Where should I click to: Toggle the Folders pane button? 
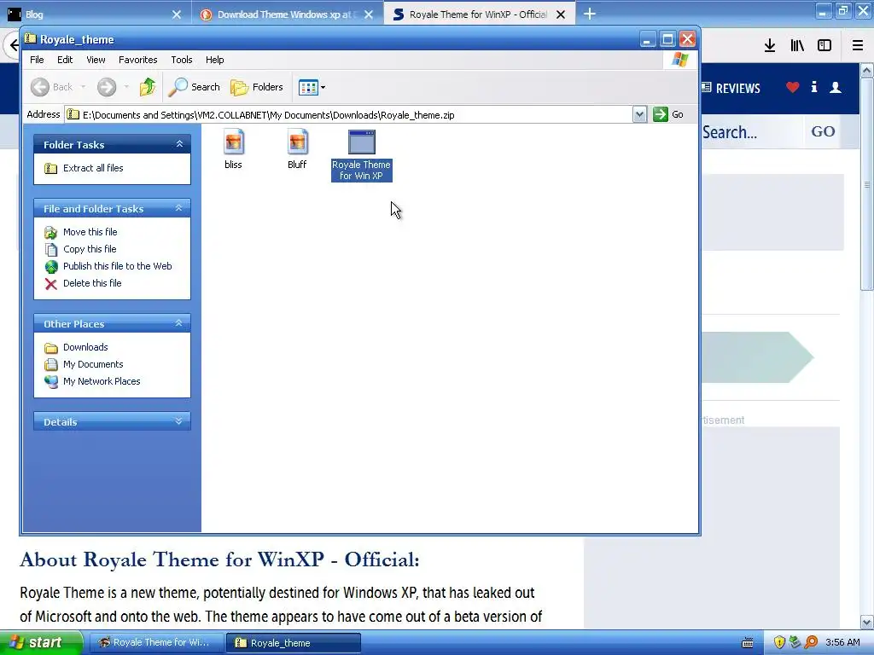[x=257, y=87]
